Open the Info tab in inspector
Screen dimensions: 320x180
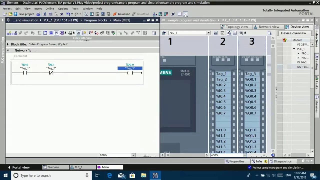click(259, 161)
